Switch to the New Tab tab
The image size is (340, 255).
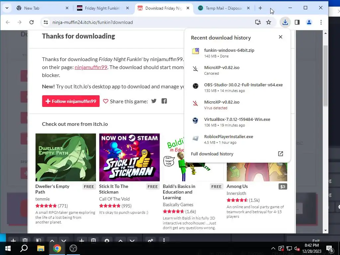[x=42, y=8]
